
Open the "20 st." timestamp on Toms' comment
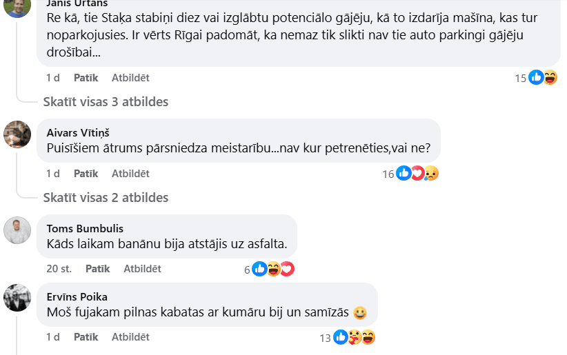point(59,269)
